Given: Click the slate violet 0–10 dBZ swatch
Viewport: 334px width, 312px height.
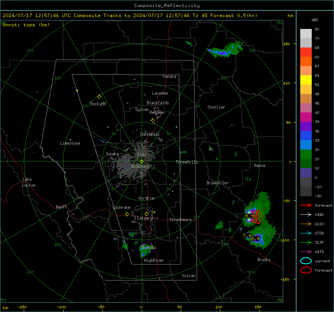Looking at the screenshot, I should 306,173.
